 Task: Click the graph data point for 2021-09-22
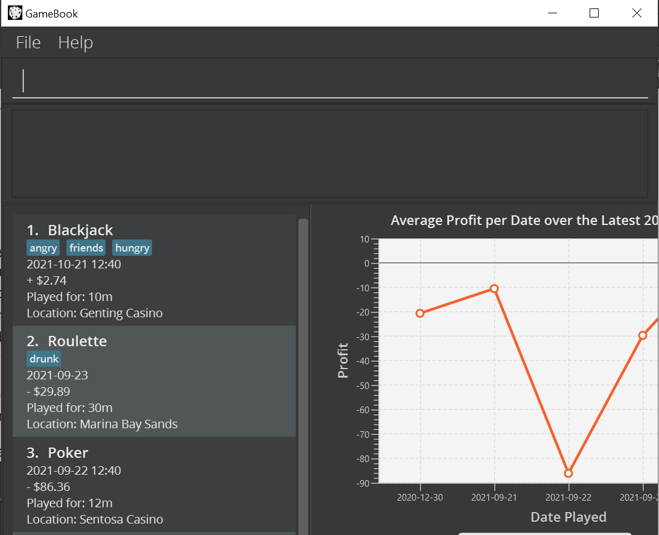(x=568, y=473)
